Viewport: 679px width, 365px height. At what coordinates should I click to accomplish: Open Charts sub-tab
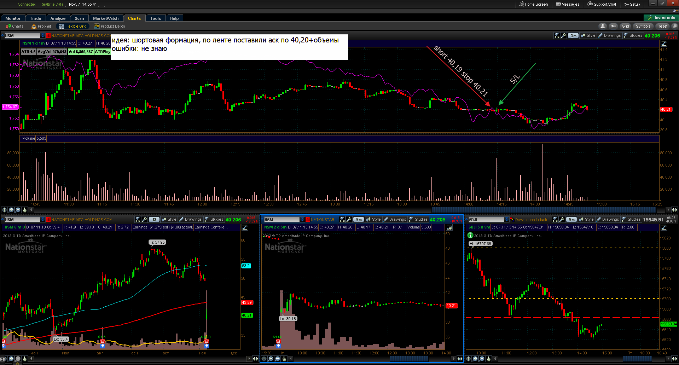(x=14, y=26)
